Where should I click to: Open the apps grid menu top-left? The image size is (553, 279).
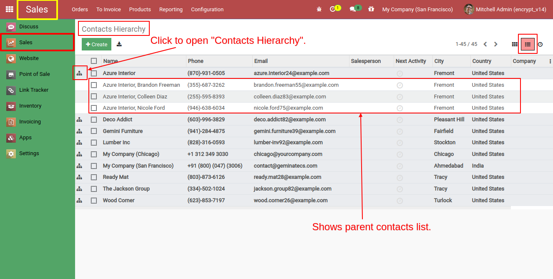(9, 9)
